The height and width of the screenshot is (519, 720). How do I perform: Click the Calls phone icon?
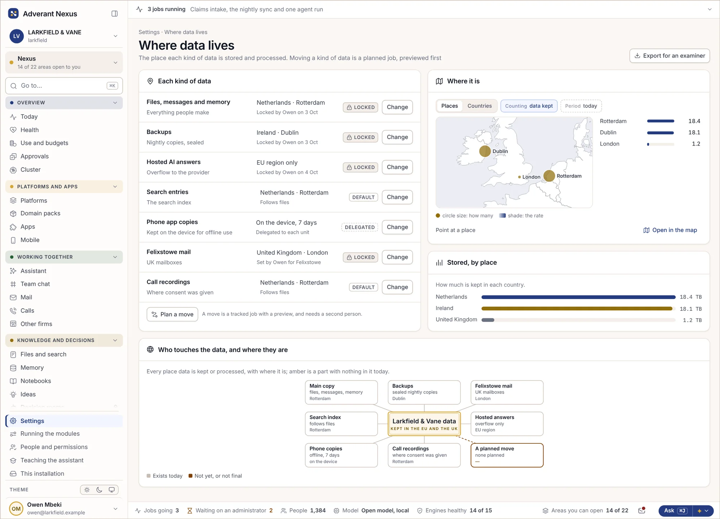click(13, 311)
